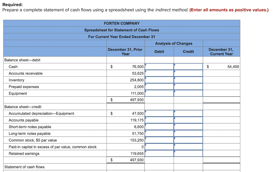Image resolution: width=274 pixels, height=172 pixels.
Task: Click the Analysis of Changes header cell
Action: 174,43
